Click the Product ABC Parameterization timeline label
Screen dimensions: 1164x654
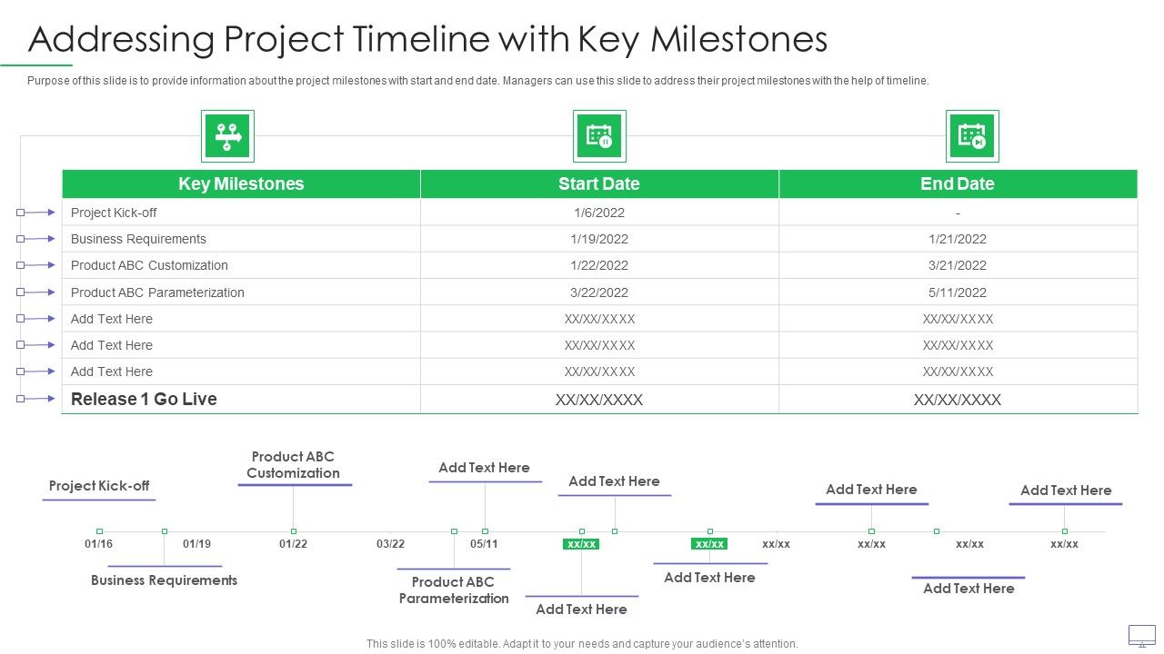click(454, 590)
